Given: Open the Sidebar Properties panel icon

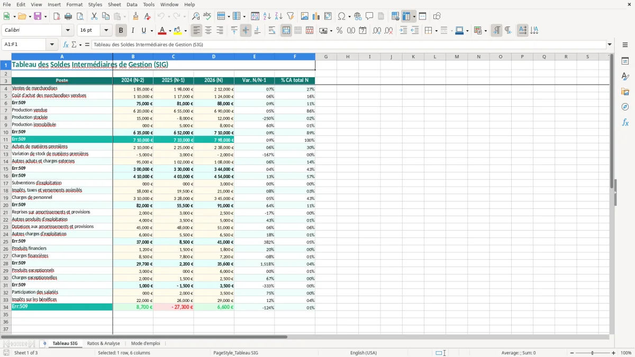Looking at the screenshot, I should (625, 61).
